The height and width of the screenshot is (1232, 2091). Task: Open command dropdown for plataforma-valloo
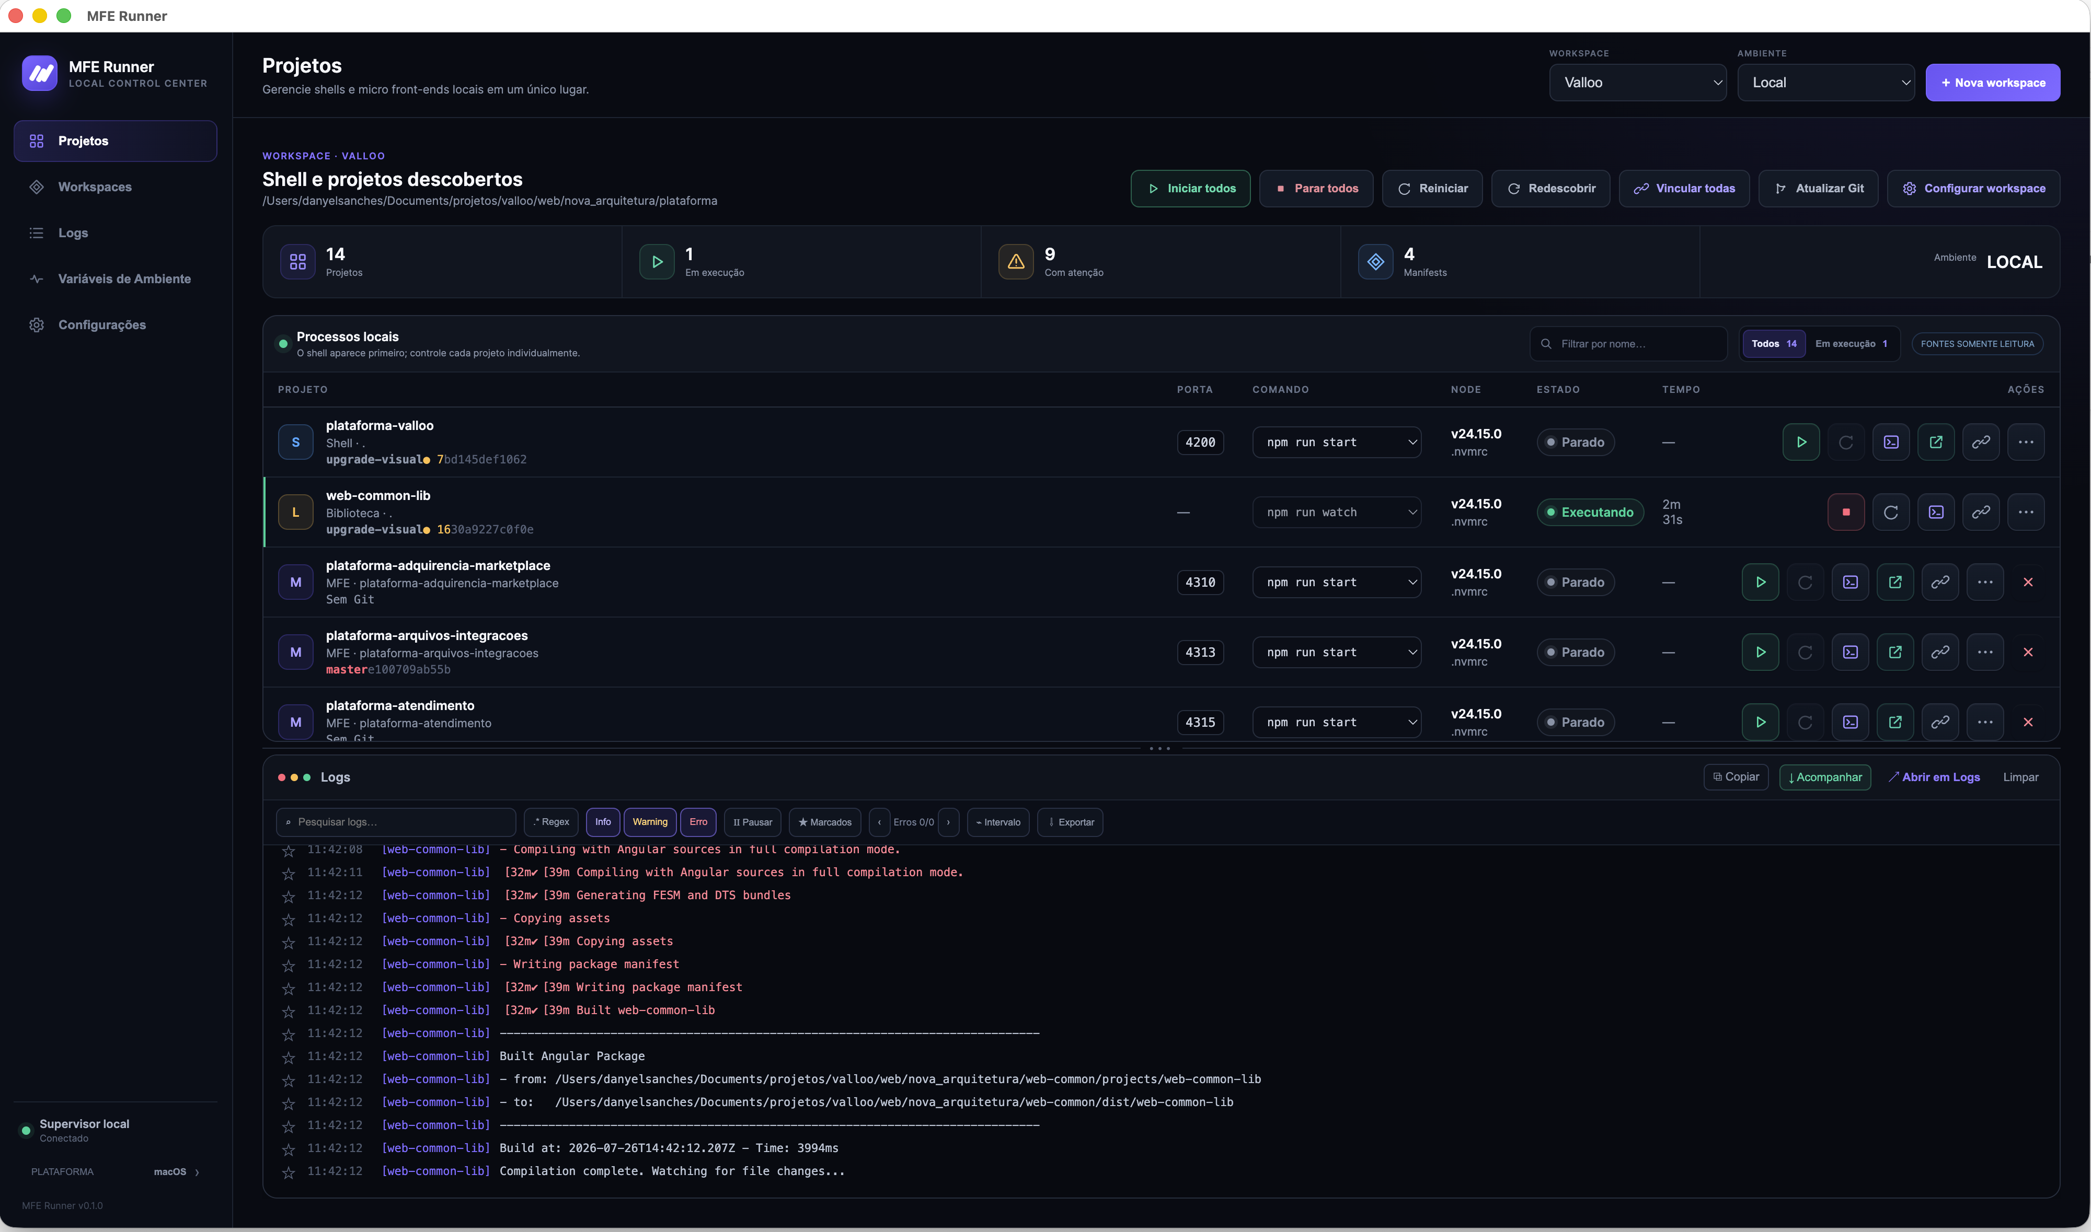coord(1336,443)
